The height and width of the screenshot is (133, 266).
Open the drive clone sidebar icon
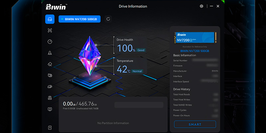[50, 86]
